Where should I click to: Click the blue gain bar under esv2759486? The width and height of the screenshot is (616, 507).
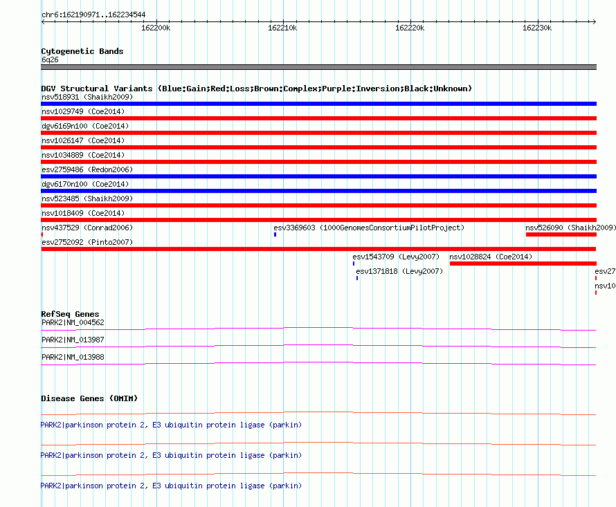coord(318,176)
